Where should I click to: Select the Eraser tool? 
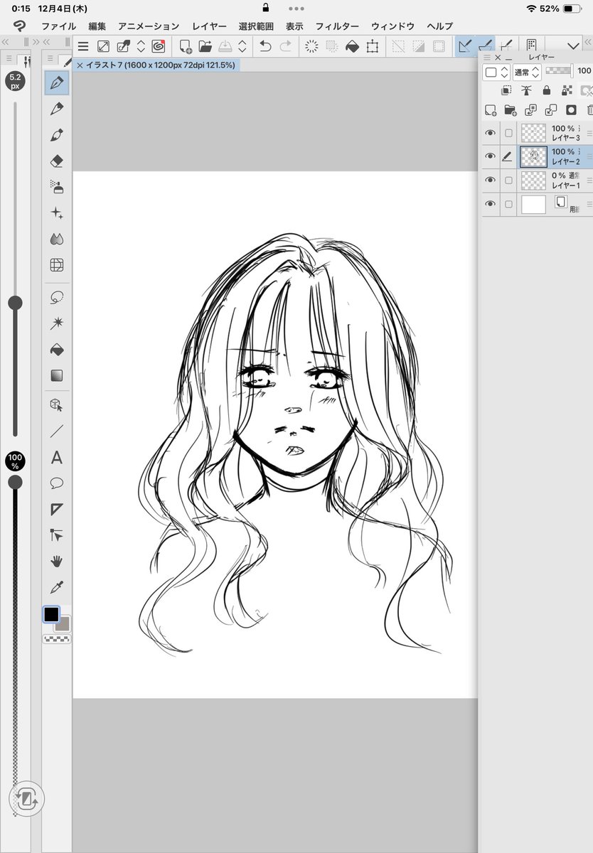(57, 161)
